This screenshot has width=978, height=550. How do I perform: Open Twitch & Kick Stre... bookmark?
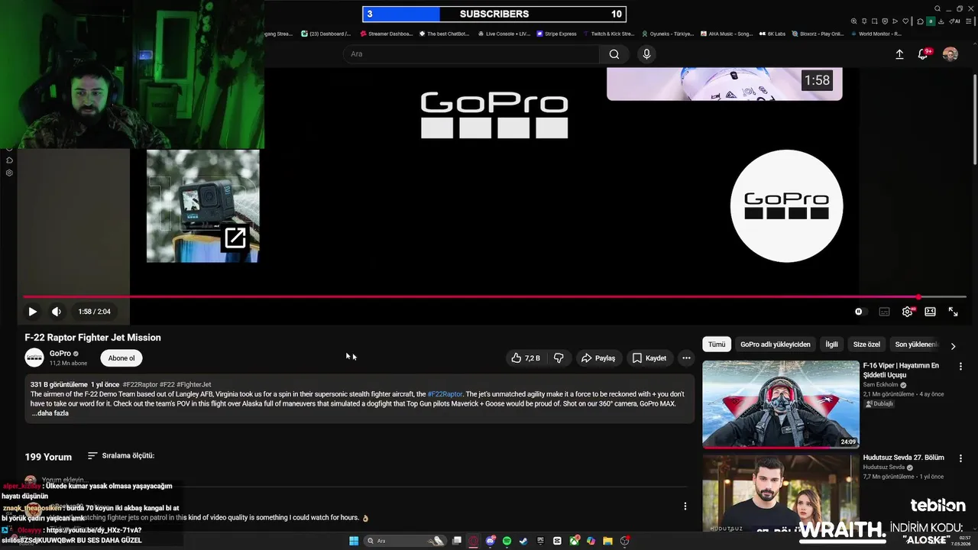point(608,34)
